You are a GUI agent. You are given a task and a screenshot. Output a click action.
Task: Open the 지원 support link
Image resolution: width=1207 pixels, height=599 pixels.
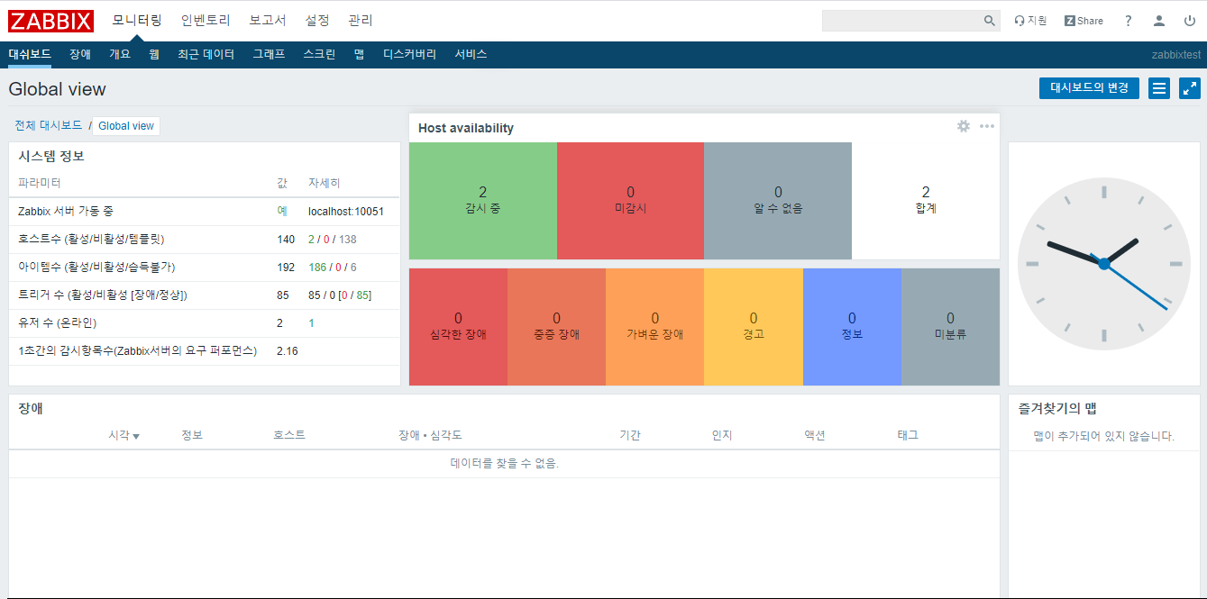[x=1030, y=21]
